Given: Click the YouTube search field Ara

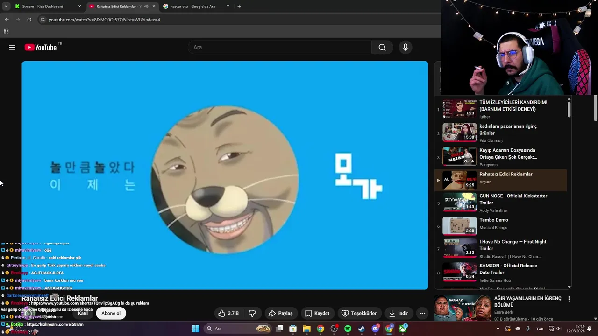Looking at the screenshot, I should pos(279,47).
